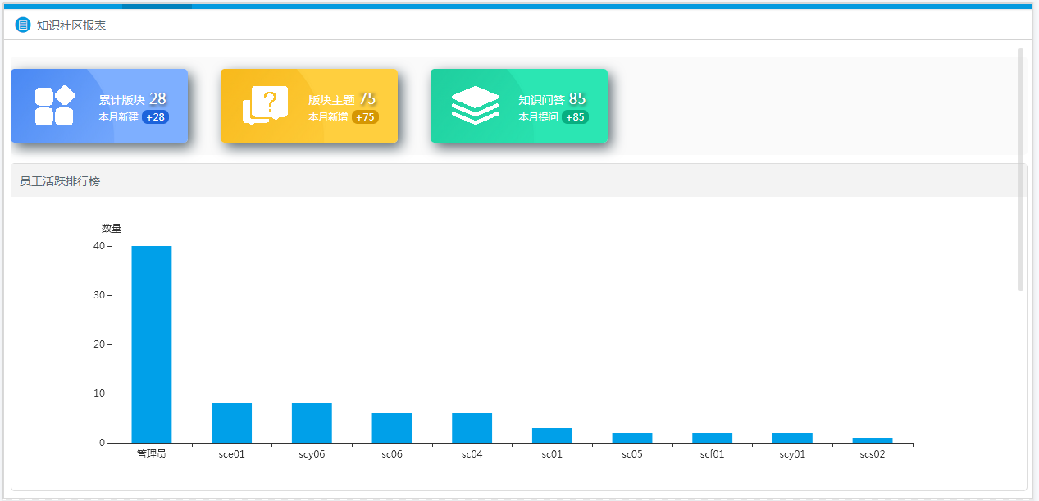Image resolution: width=1039 pixels, height=501 pixels.
Task: Click the sc04 bar in activity chart
Action: coord(472,428)
